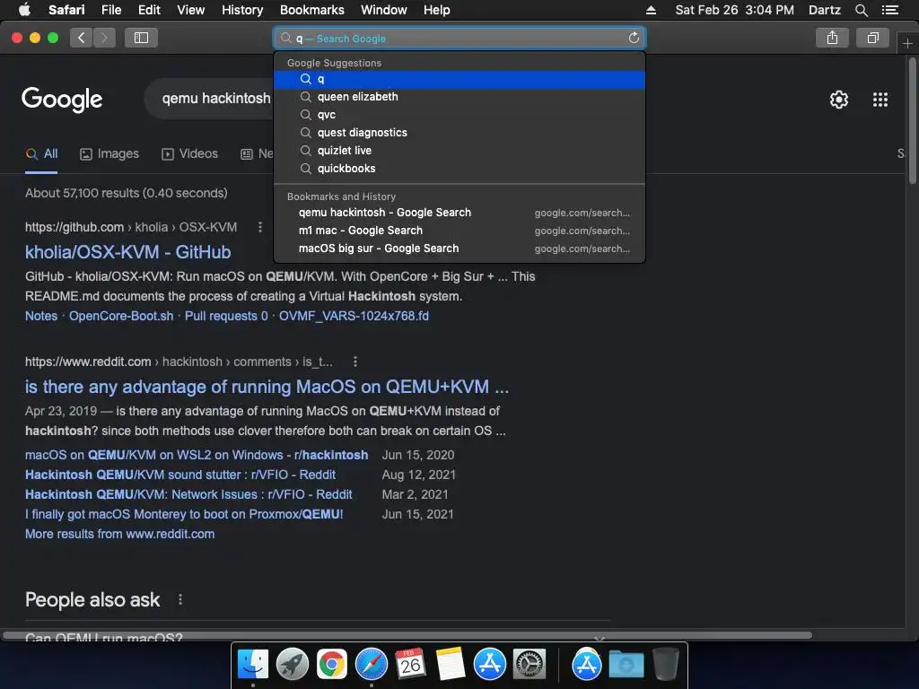Switch to the Videos search tab
919x689 pixels.
pyautogui.click(x=189, y=154)
